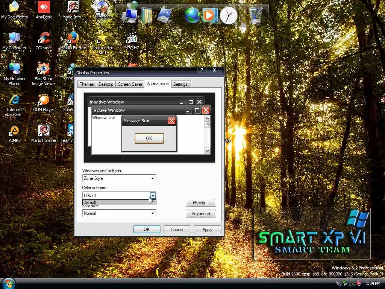Expand the Windows and buttons dropdown

[153, 178]
